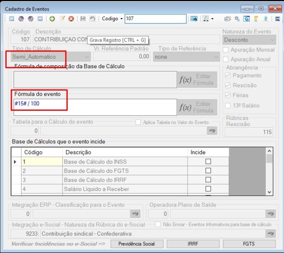Open lookup for Natureza da Rúbrica e-Social
The height and width of the screenshot is (253, 284).
pos(271,234)
